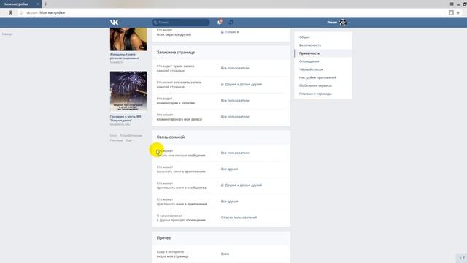
Task: Open the fireworks ad thumbnail
Action: tap(128, 91)
